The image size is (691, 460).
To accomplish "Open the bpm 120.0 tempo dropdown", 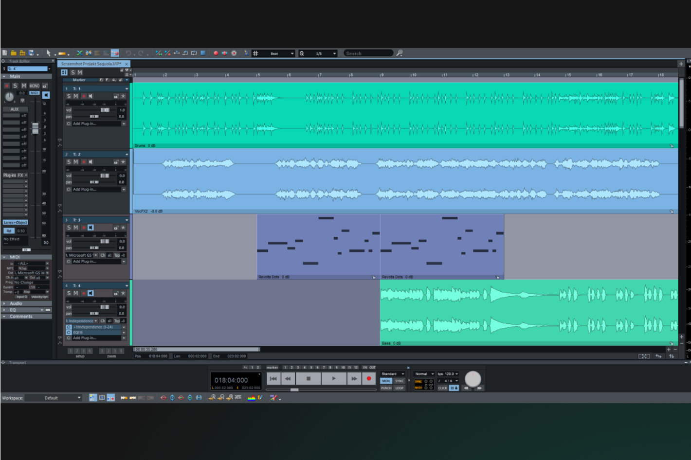I will [x=448, y=374].
